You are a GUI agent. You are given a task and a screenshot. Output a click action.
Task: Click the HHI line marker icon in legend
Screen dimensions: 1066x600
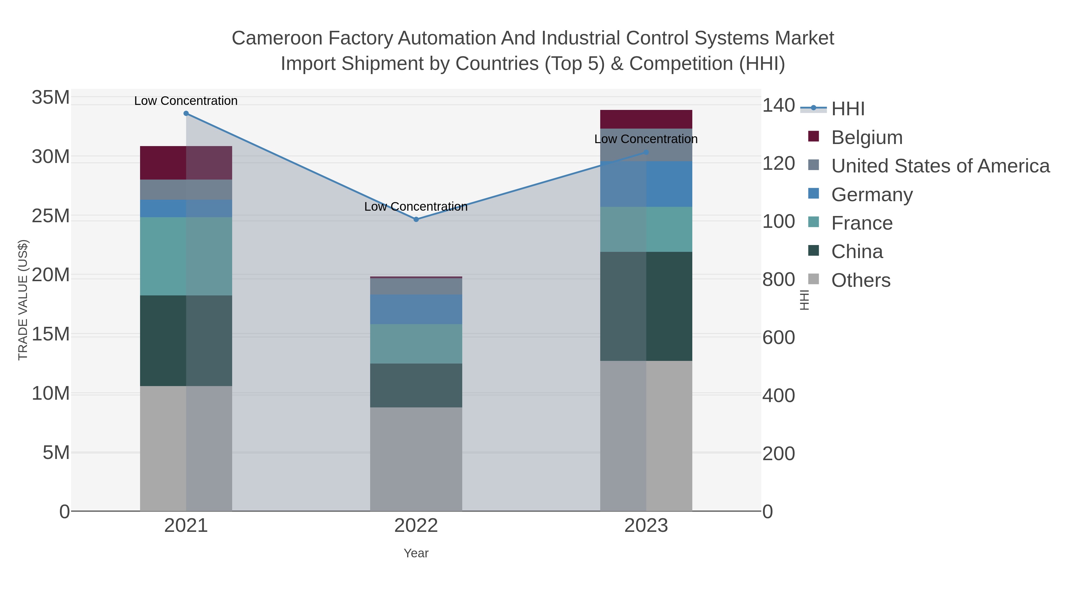click(x=814, y=108)
